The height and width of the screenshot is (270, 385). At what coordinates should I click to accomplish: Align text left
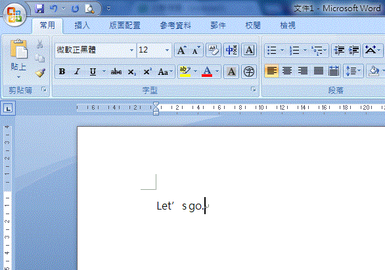[x=272, y=71]
